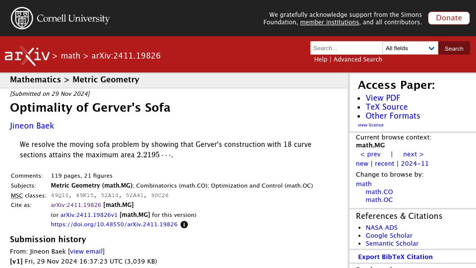Viewport: 476px width, 268px height.
Task: Go to Advanced Search
Action: 357,60
